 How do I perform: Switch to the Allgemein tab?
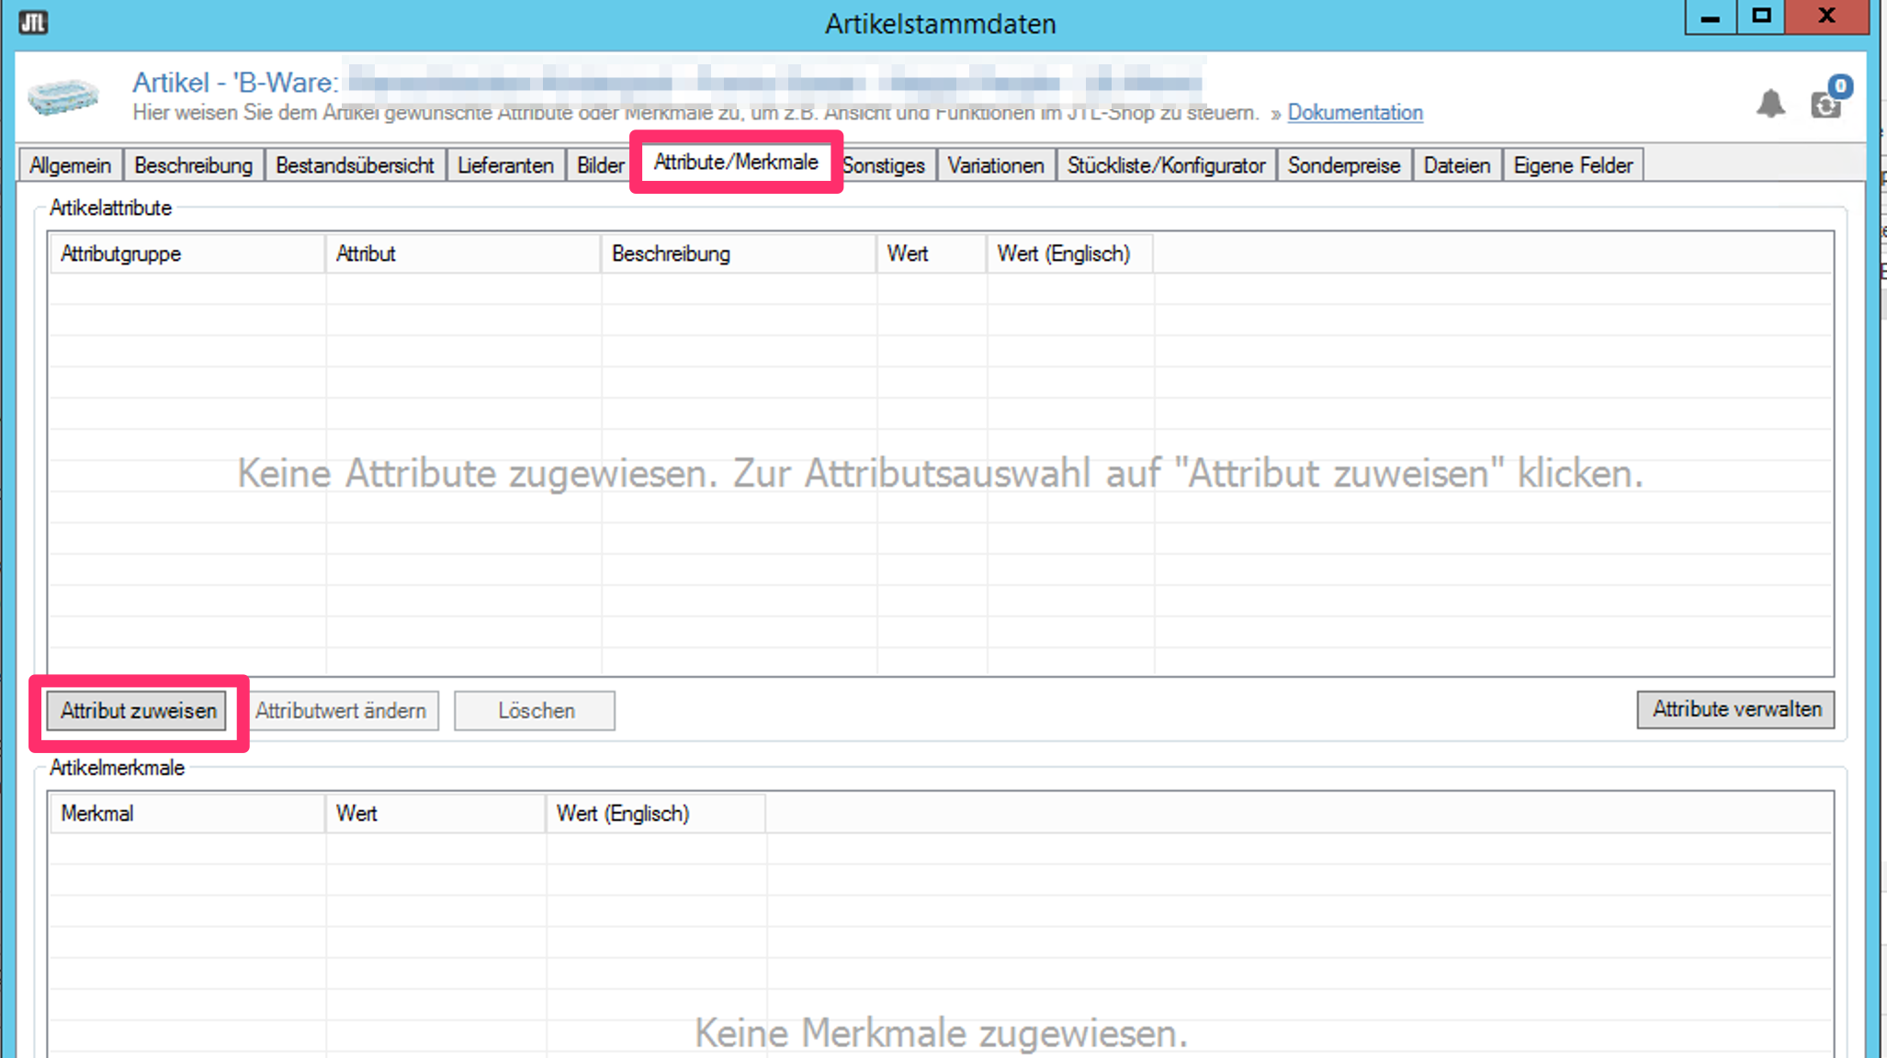pos(70,165)
